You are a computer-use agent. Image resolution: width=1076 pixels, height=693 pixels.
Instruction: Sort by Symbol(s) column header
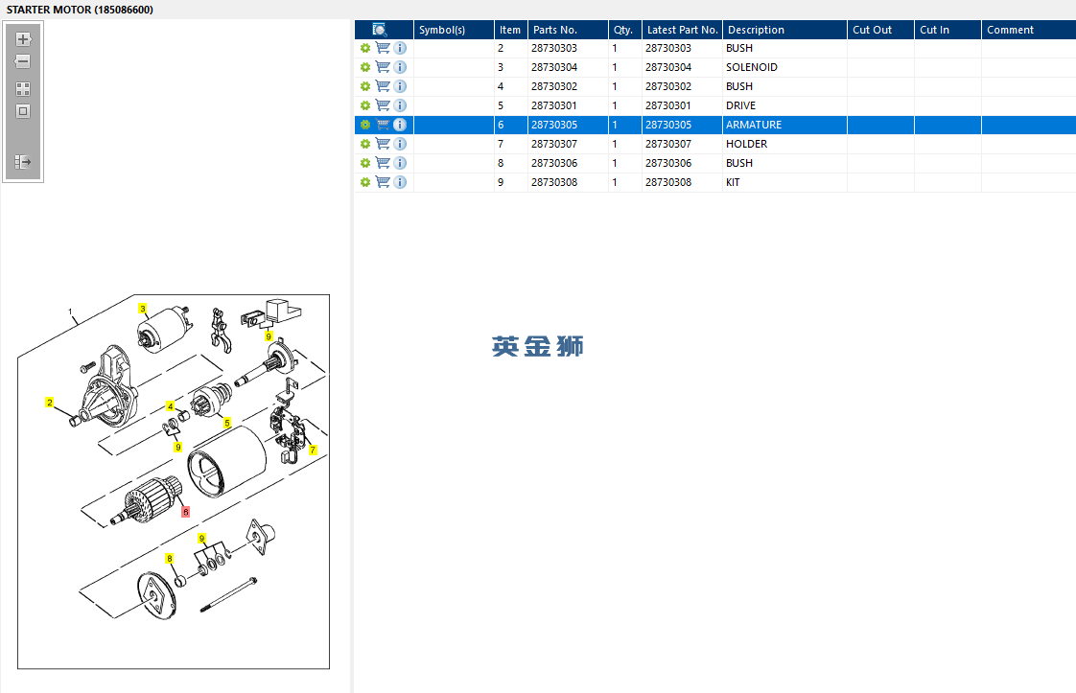pos(454,30)
